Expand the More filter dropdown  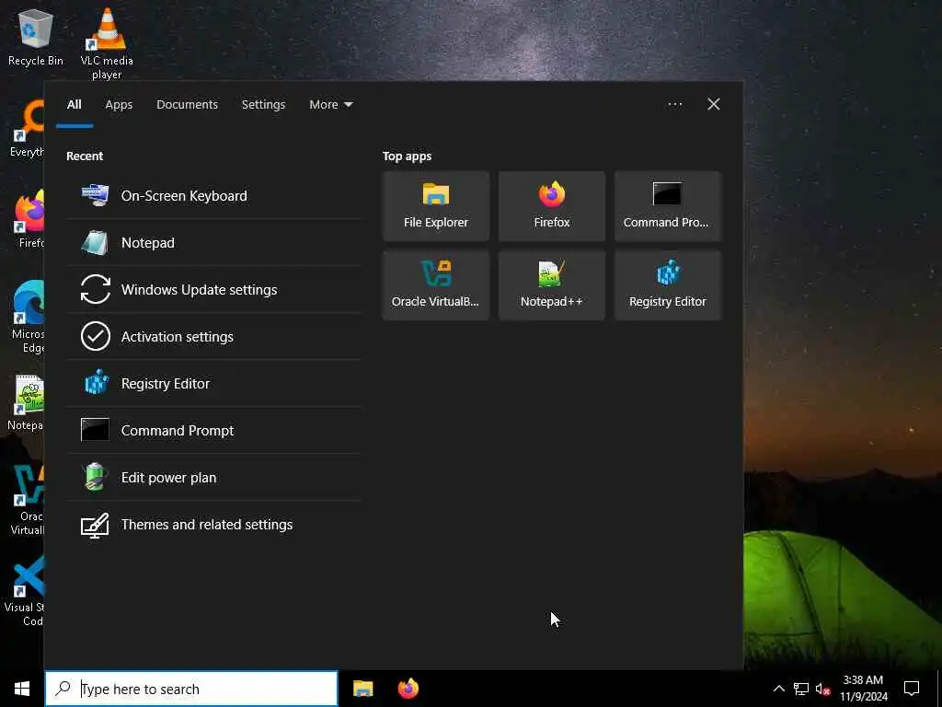pyautogui.click(x=331, y=105)
